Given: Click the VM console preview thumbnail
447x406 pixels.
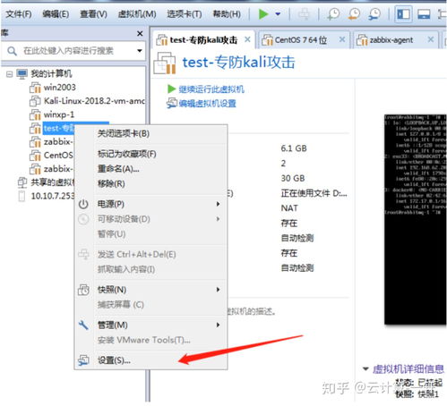Looking at the screenshot, I should (416, 219).
